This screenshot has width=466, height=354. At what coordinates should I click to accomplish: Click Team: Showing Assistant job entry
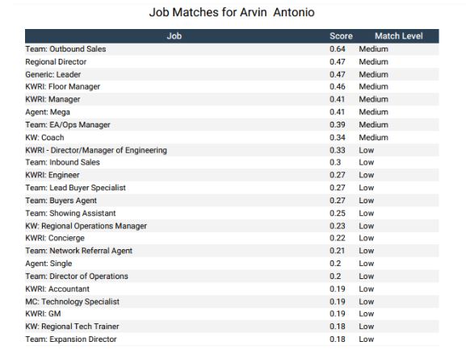click(70, 214)
